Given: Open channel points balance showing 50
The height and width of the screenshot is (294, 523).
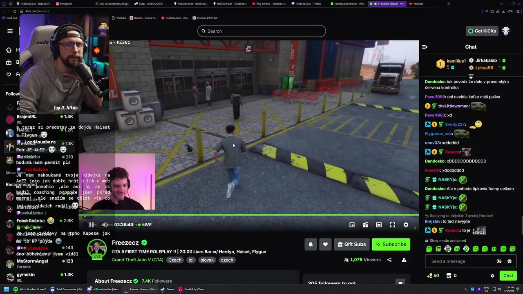Looking at the screenshot, I should click(x=433, y=276).
